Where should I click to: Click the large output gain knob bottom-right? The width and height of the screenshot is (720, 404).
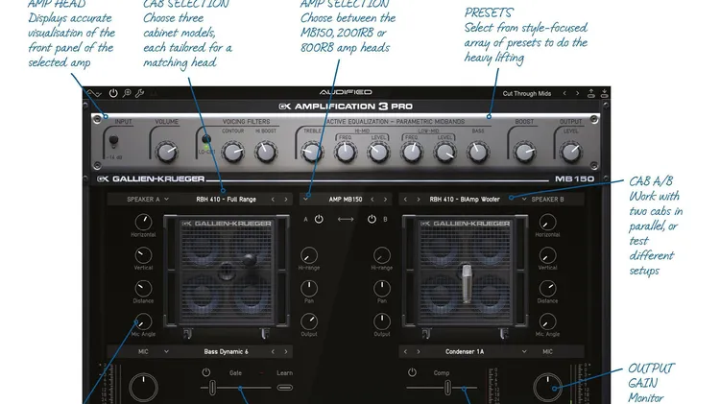point(547,388)
